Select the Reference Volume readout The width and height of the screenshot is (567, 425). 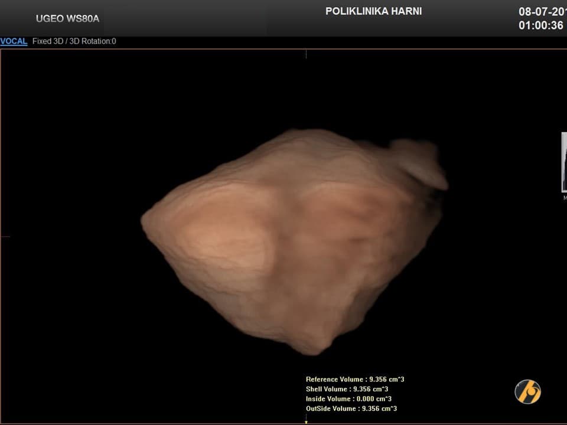(355, 380)
